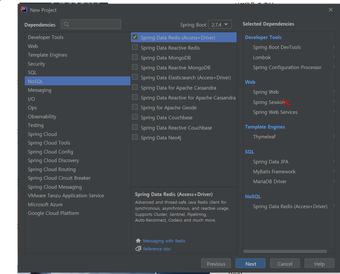Click the Template Engines heading in Selected Dependencies
The height and width of the screenshot is (274, 340).
pos(265,127)
